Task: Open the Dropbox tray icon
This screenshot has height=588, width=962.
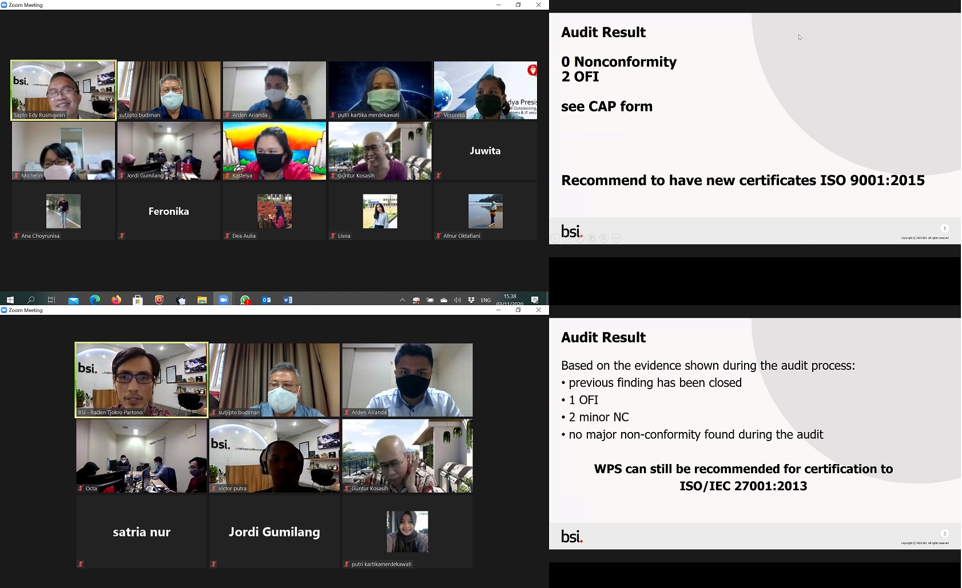Action: (471, 300)
